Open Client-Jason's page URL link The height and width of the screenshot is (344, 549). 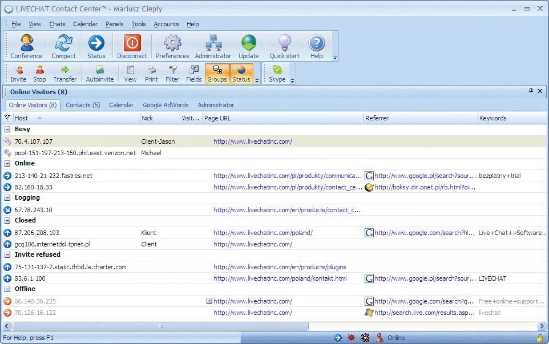tap(253, 141)
